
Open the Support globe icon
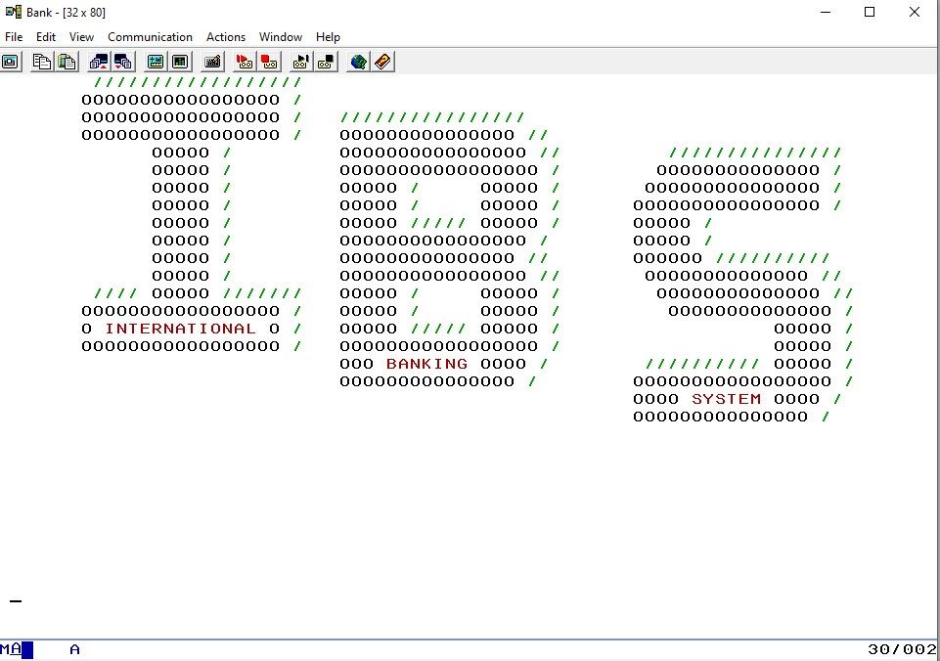(x=358, y=62)
